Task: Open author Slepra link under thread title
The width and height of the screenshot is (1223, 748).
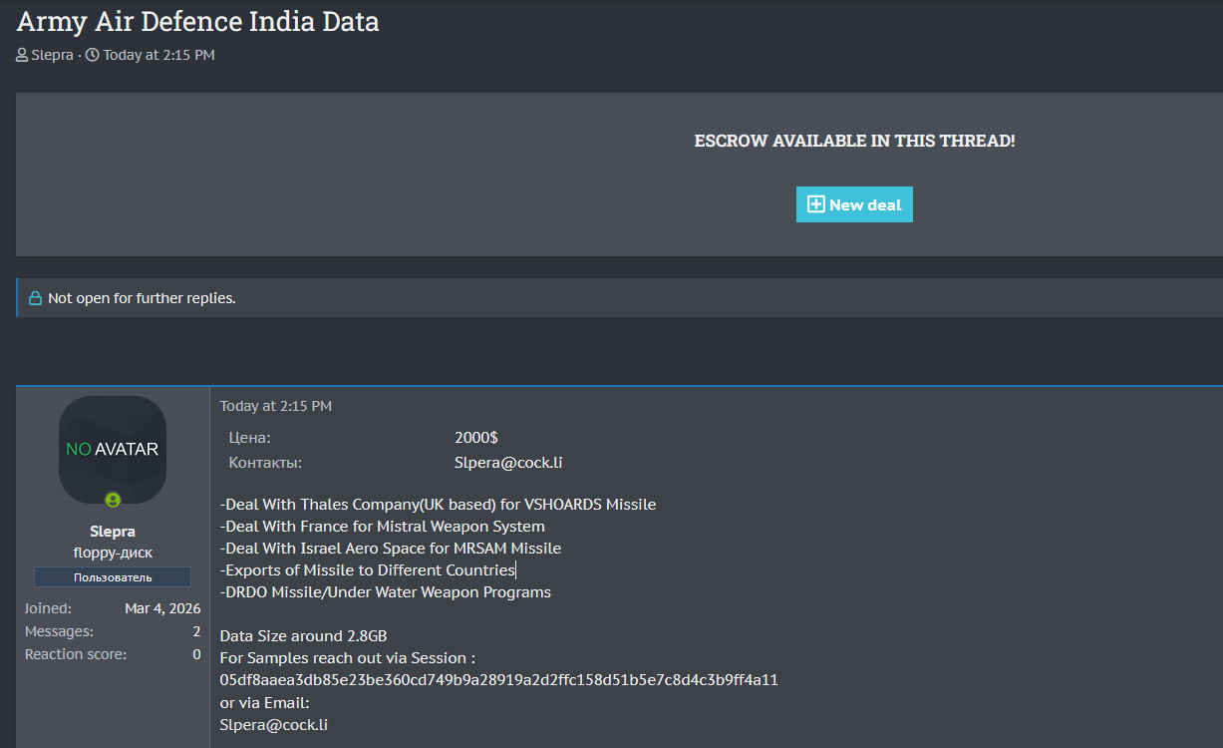Action: (53, 55)
